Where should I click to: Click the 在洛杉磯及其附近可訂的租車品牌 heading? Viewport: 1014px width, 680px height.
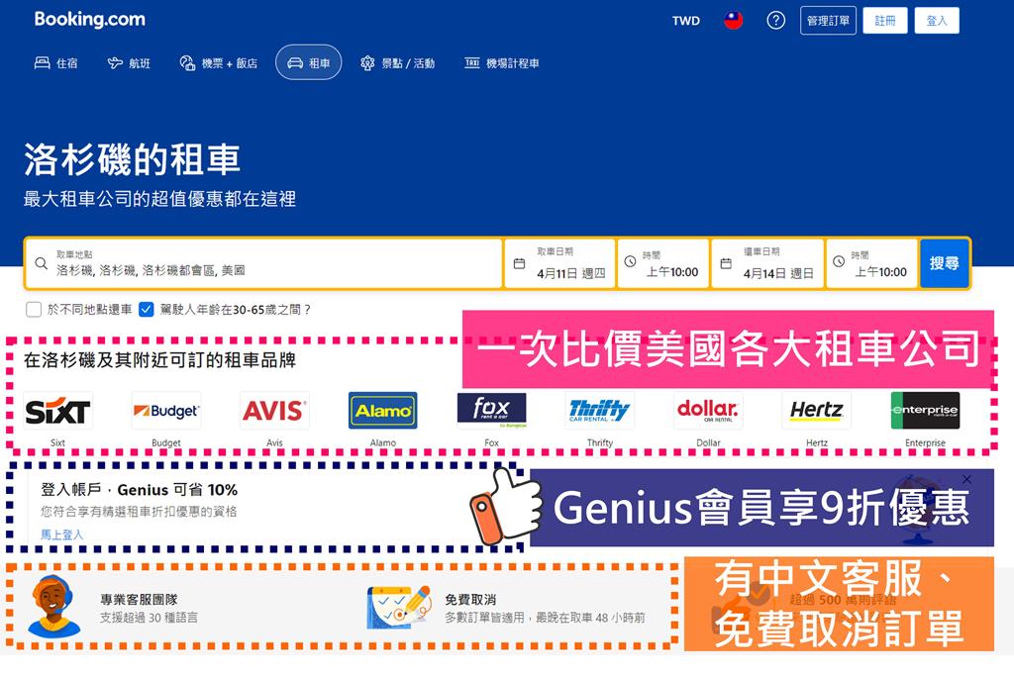(159, 360)
